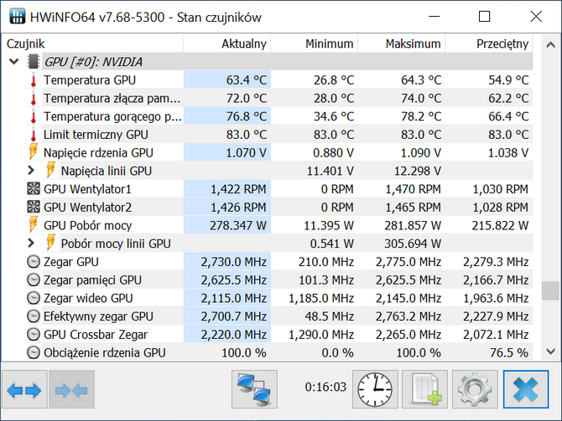Click the average value 1,030 RPM
The height and width of the screenshot is (421, 562).
click(501, 189)
